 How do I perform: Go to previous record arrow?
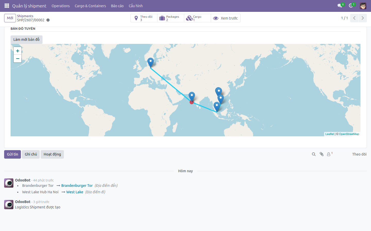click(x=354, y=18)
